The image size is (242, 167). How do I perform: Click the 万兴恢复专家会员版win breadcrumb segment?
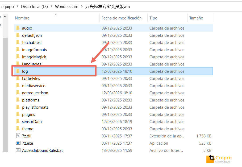coord(107,6)
